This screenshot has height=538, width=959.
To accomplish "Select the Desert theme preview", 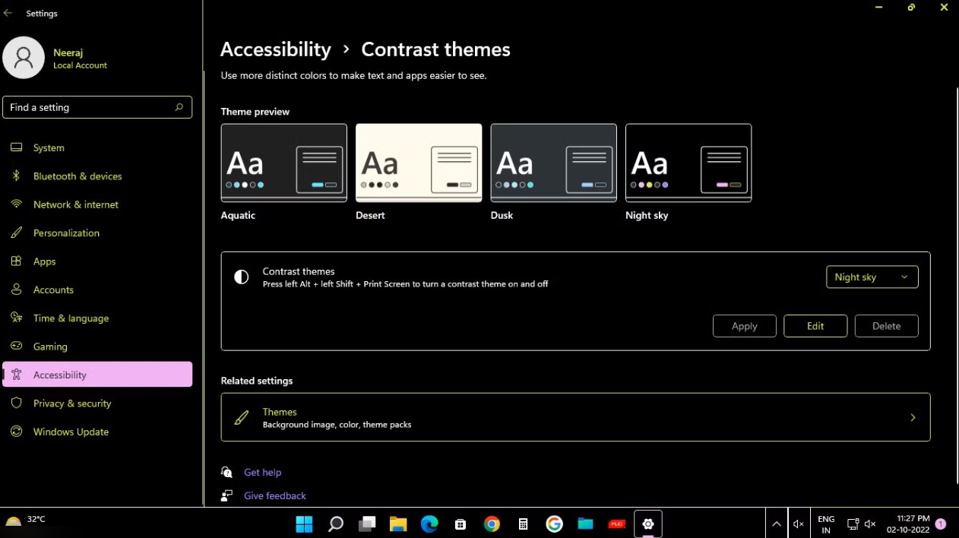I will click(419, 163).
